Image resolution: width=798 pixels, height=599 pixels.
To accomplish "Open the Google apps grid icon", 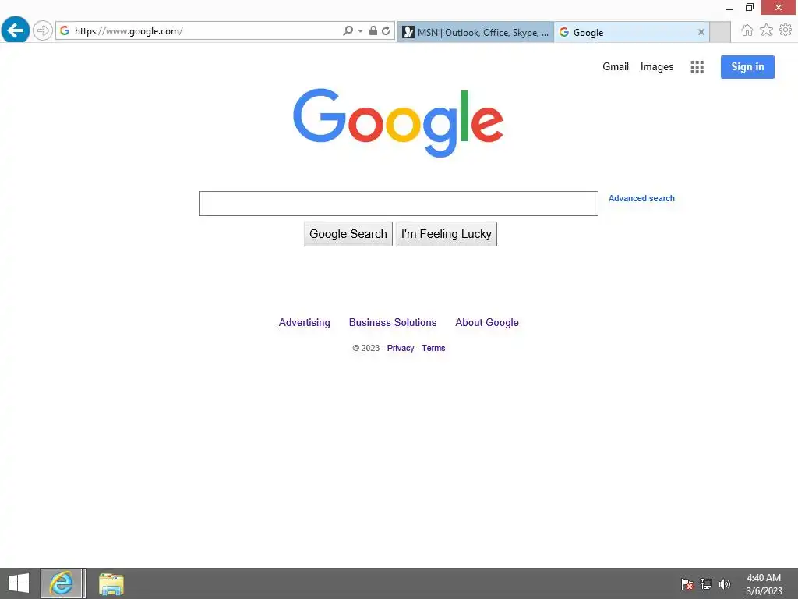I will click(697, 67).
